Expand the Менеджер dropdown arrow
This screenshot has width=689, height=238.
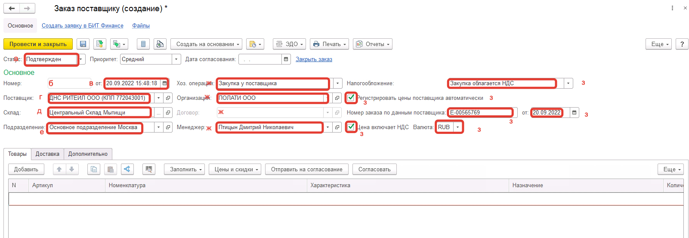(328, 127)
